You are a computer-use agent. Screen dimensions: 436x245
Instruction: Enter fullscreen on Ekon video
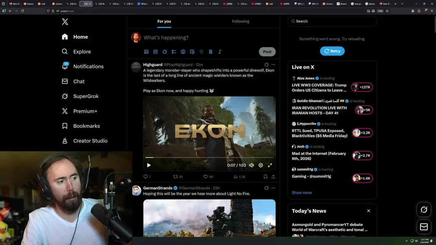(270, 165)
